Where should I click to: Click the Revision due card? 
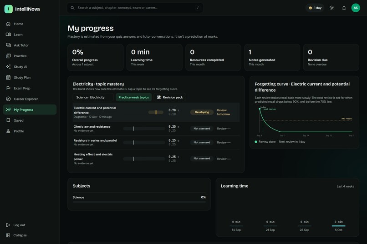(x=331, y=57)
